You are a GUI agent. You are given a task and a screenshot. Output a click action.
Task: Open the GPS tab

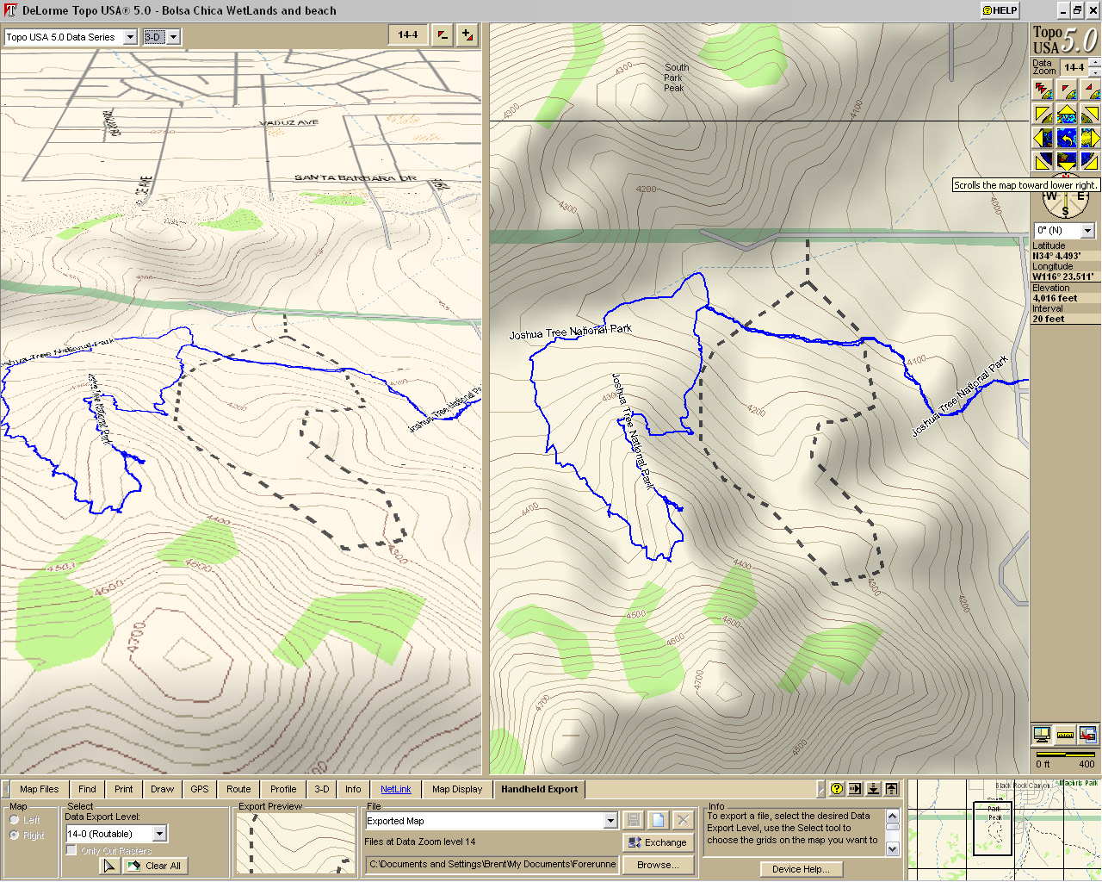(x=200, y=789)
